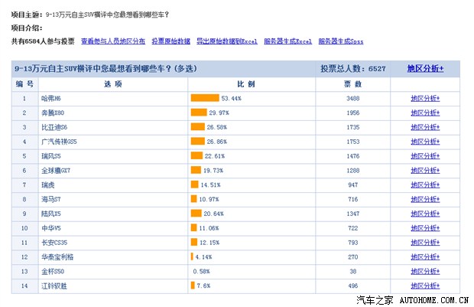Click 导出原始数据到Excel link

coord(226,40)
